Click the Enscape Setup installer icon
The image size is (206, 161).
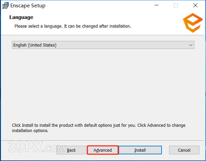[5, 5]
